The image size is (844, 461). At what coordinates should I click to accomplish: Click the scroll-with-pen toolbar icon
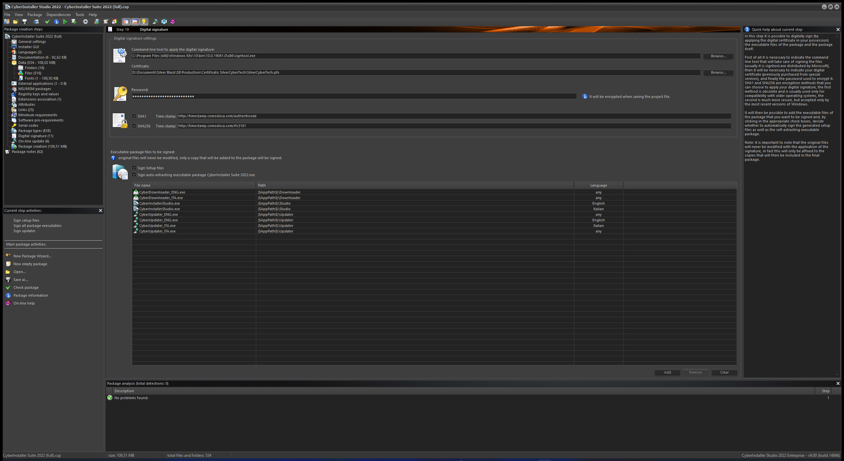[105, 22]
